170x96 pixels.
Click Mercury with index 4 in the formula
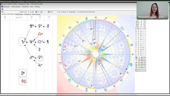tap(40, 26)
